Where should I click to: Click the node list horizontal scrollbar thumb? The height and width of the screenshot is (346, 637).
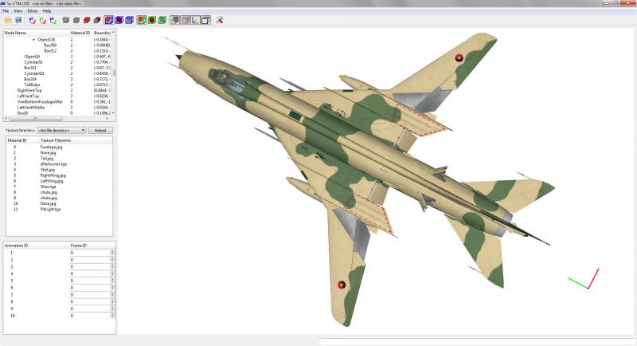pos(35,119)
